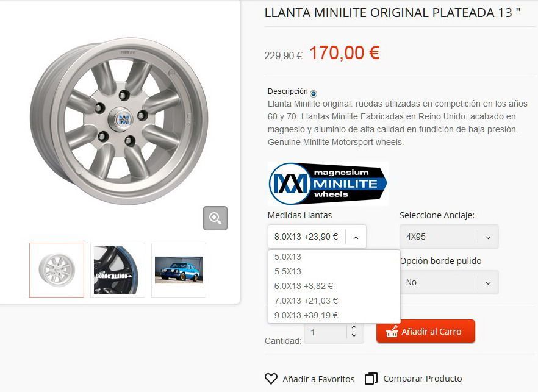Click the heart icon for favorites
This screenshot has width=538, height=392.
click(x=271, y=379)
